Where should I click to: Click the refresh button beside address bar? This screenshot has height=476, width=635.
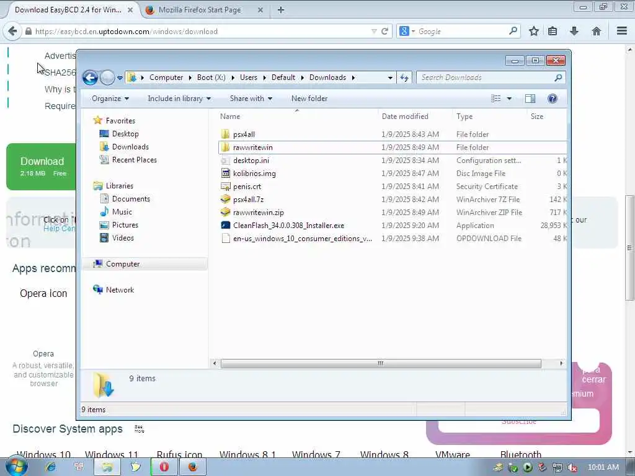(x=404, y=77)
